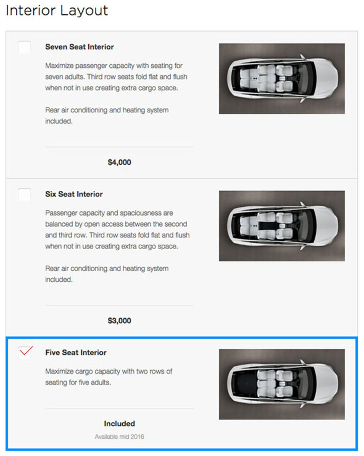Select the Five Seat Interior car image
This screenshot has width=364, height=456.
[x=282, y=384]
